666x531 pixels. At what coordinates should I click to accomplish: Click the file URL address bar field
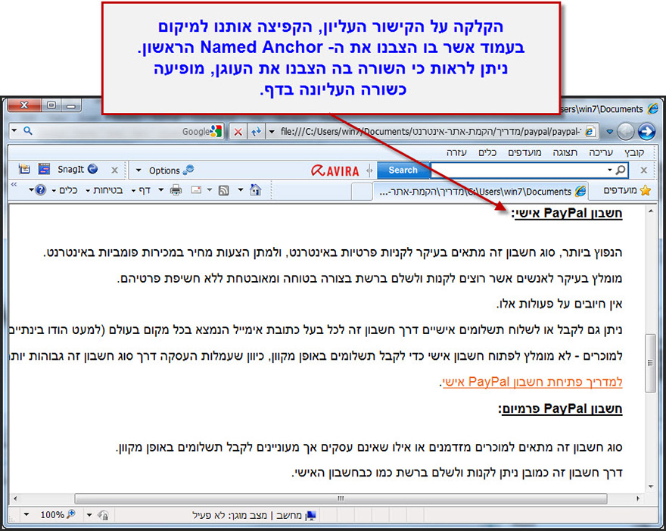click(x=432, y=131)
